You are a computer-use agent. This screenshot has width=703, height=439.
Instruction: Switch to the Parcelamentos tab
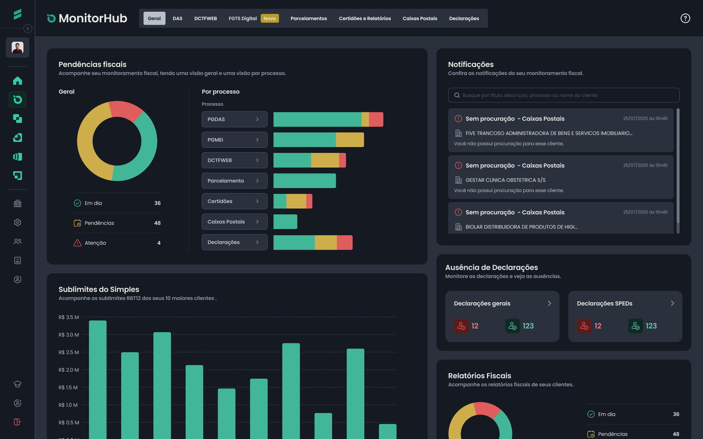(309, 18)
